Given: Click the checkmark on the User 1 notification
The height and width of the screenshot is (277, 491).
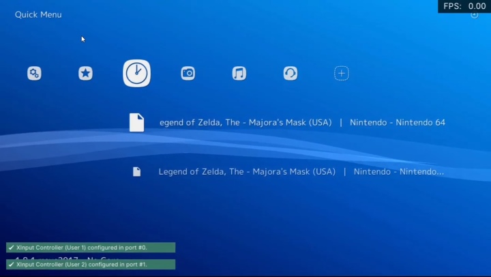Looking at the screenshot, I should pyautogui.click(x=12, y=248).
